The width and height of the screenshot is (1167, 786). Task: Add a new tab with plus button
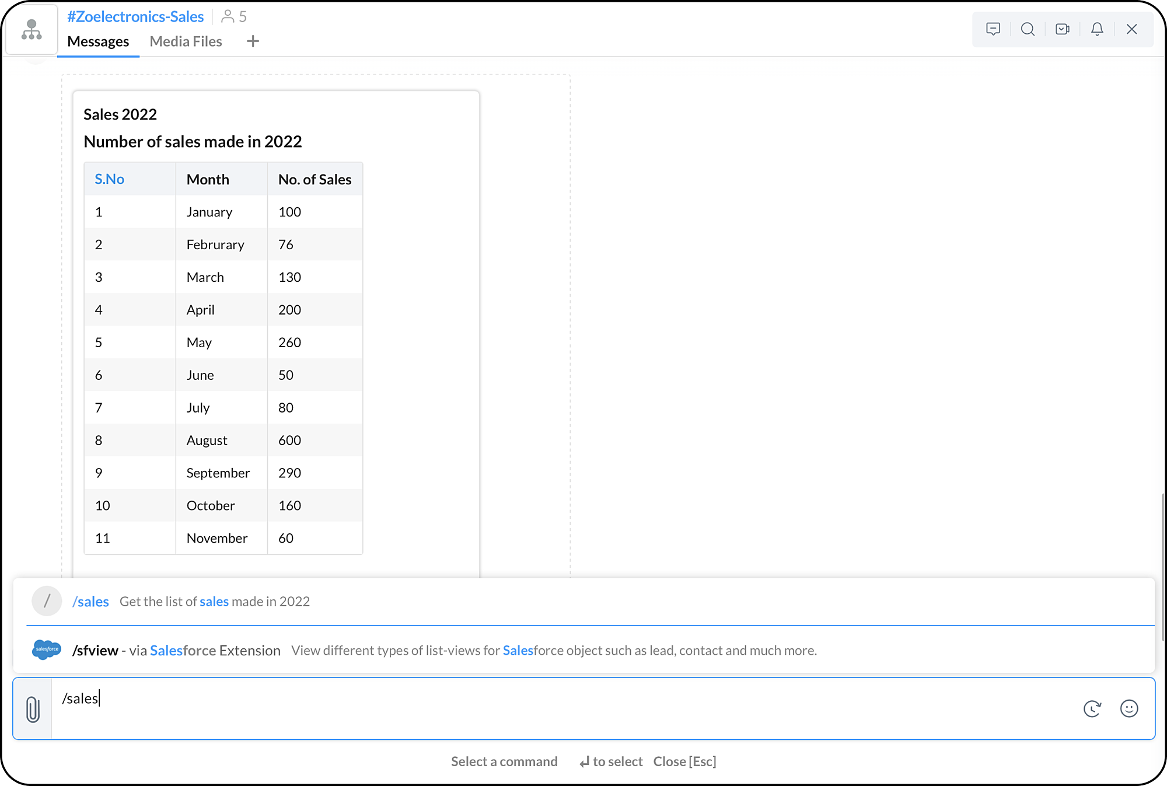[x=253, y=41]
